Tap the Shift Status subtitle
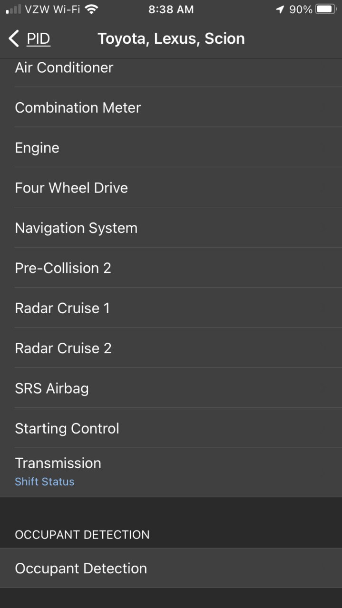 [44, 482]
